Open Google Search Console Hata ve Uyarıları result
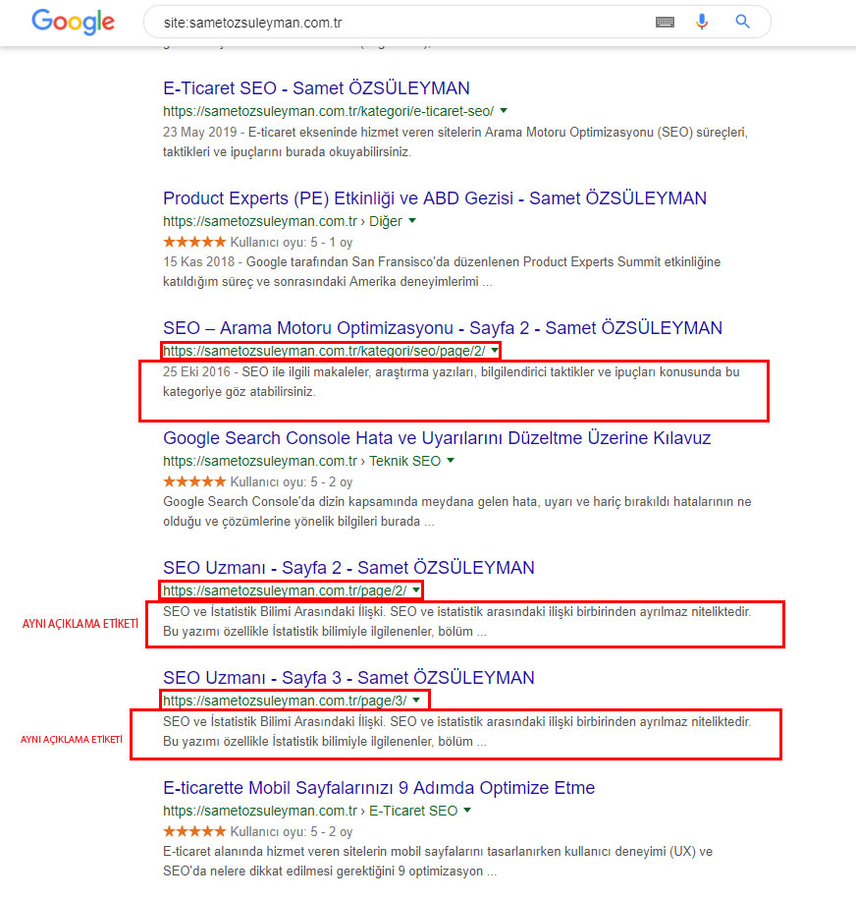856x900 pixels. click(x=437, y=438)
